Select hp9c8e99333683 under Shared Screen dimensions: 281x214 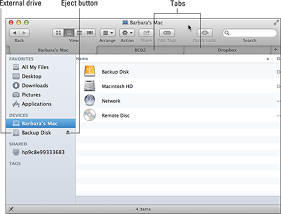pyautogui.click(x=41, y=152)
